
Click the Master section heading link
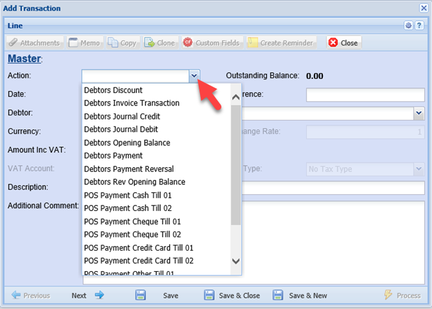click(24, 60)
